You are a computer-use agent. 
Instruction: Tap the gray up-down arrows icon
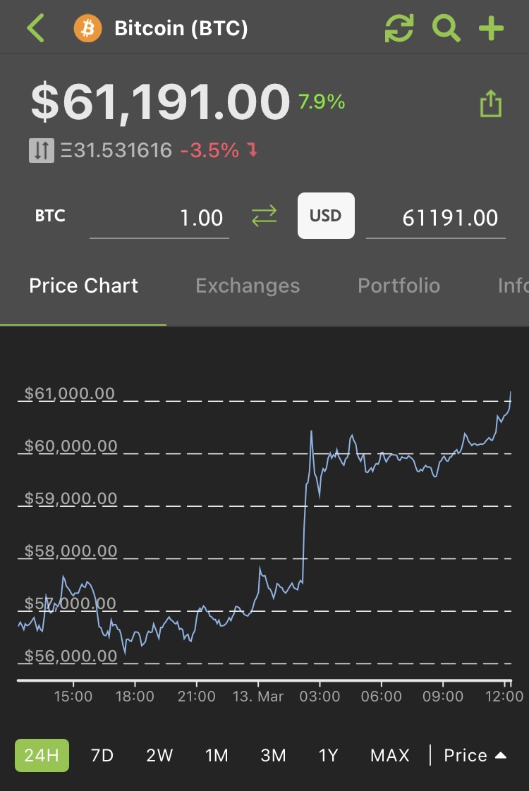41,150
